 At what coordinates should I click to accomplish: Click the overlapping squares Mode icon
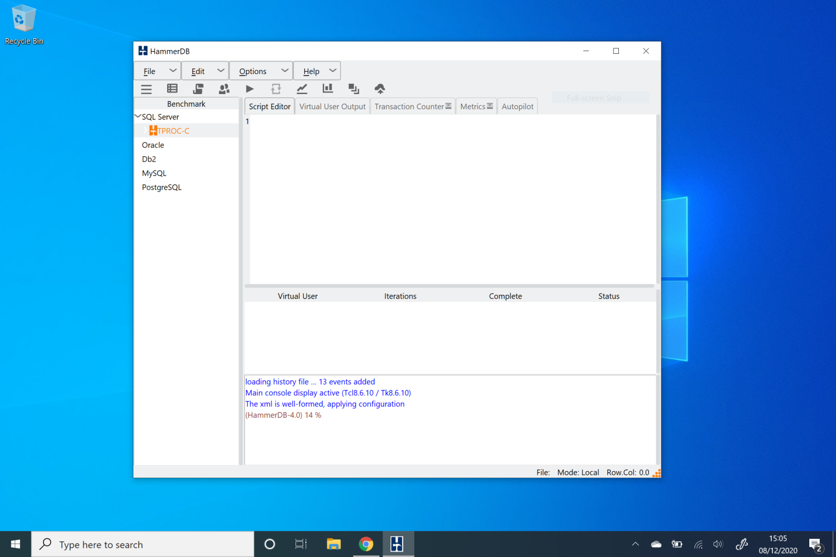(354, 89)
